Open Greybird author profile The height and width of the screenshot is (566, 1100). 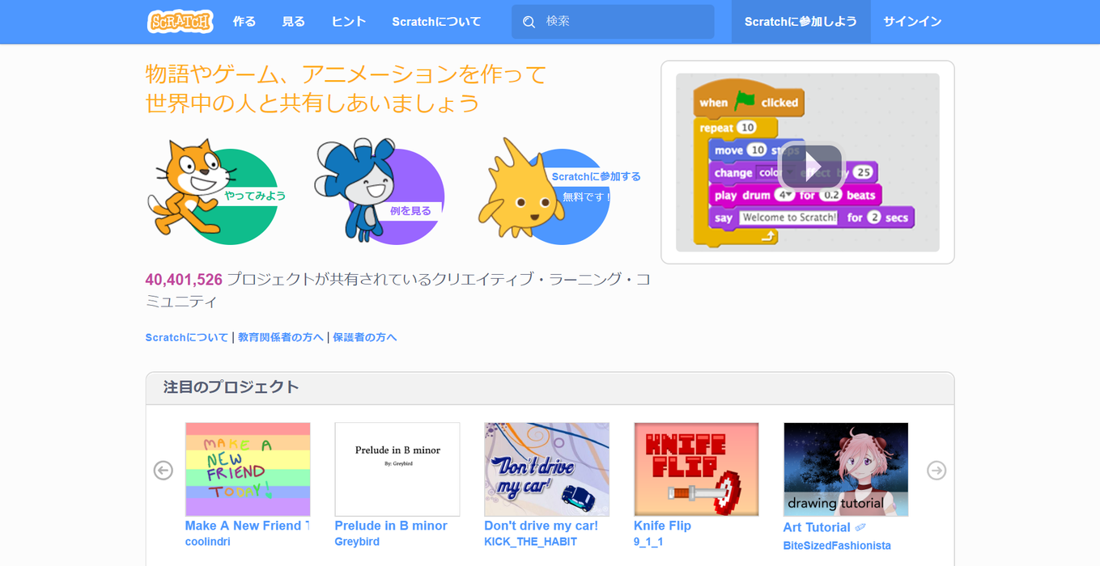coord(357,542)
